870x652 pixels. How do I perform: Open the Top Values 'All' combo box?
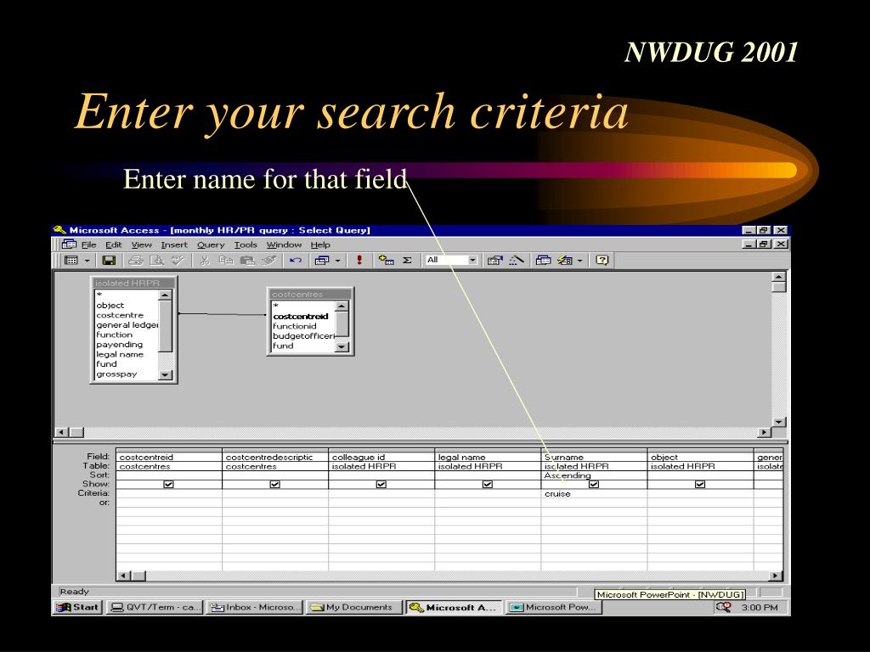pos(452,260)
